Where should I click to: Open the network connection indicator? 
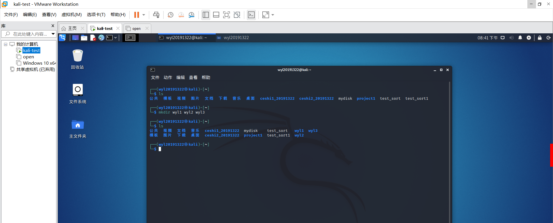503,38
